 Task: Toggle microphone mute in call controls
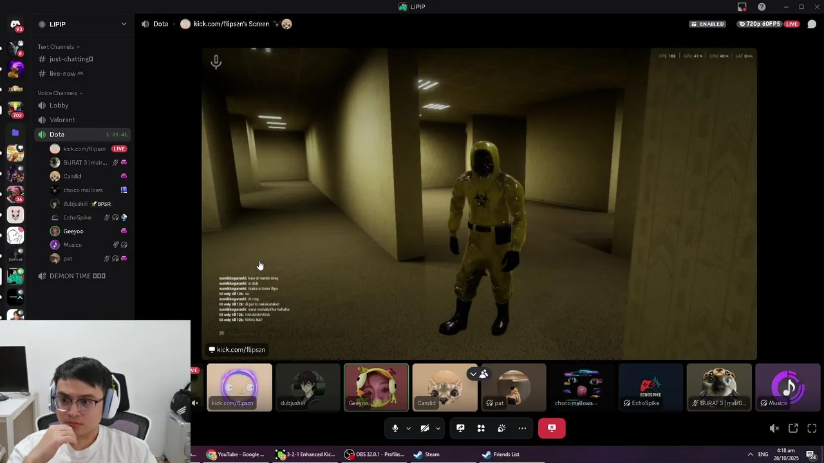[x=395, y=428]
